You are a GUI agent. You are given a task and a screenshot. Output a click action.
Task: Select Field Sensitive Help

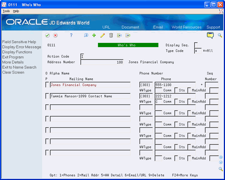coord(19,42)
